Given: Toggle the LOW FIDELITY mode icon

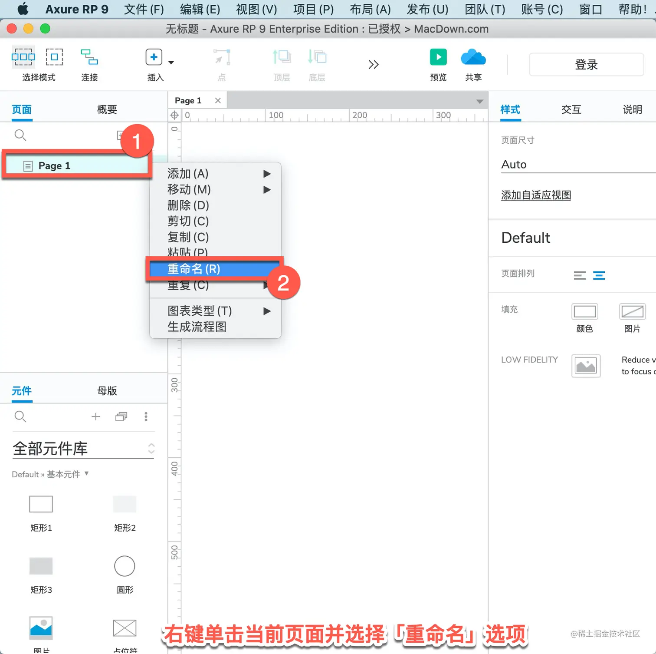Looking at the screenshot, I should (586, 366).
